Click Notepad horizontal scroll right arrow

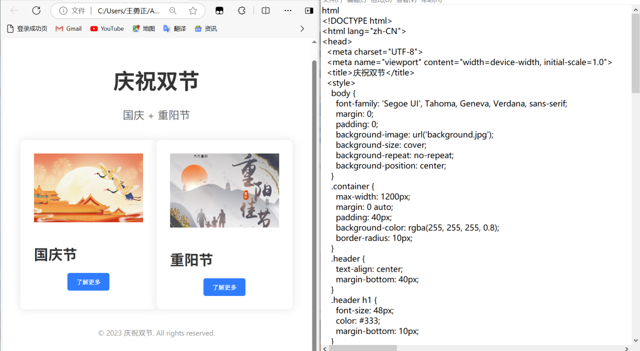[627, 348]
